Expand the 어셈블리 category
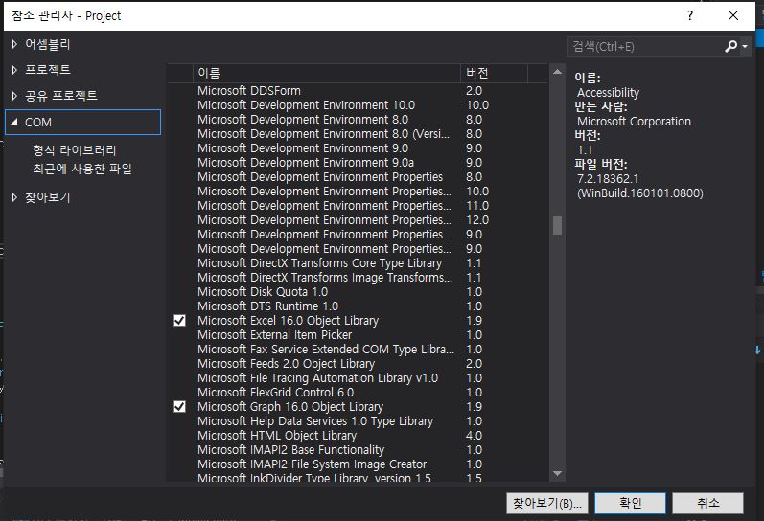This screenshot has height=521, width=764. 14,44
